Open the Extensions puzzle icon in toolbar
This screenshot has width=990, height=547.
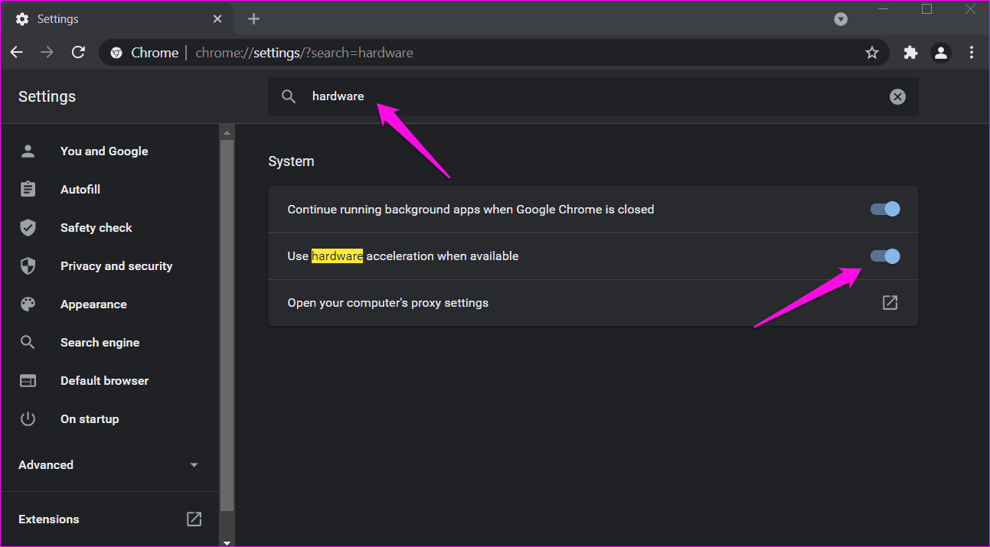910,53
